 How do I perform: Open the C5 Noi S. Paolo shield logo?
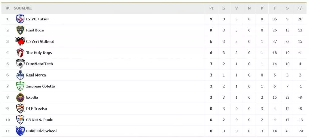20,120
